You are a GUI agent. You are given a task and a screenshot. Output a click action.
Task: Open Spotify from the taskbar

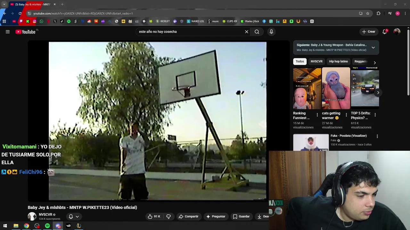tap(47, 226)
